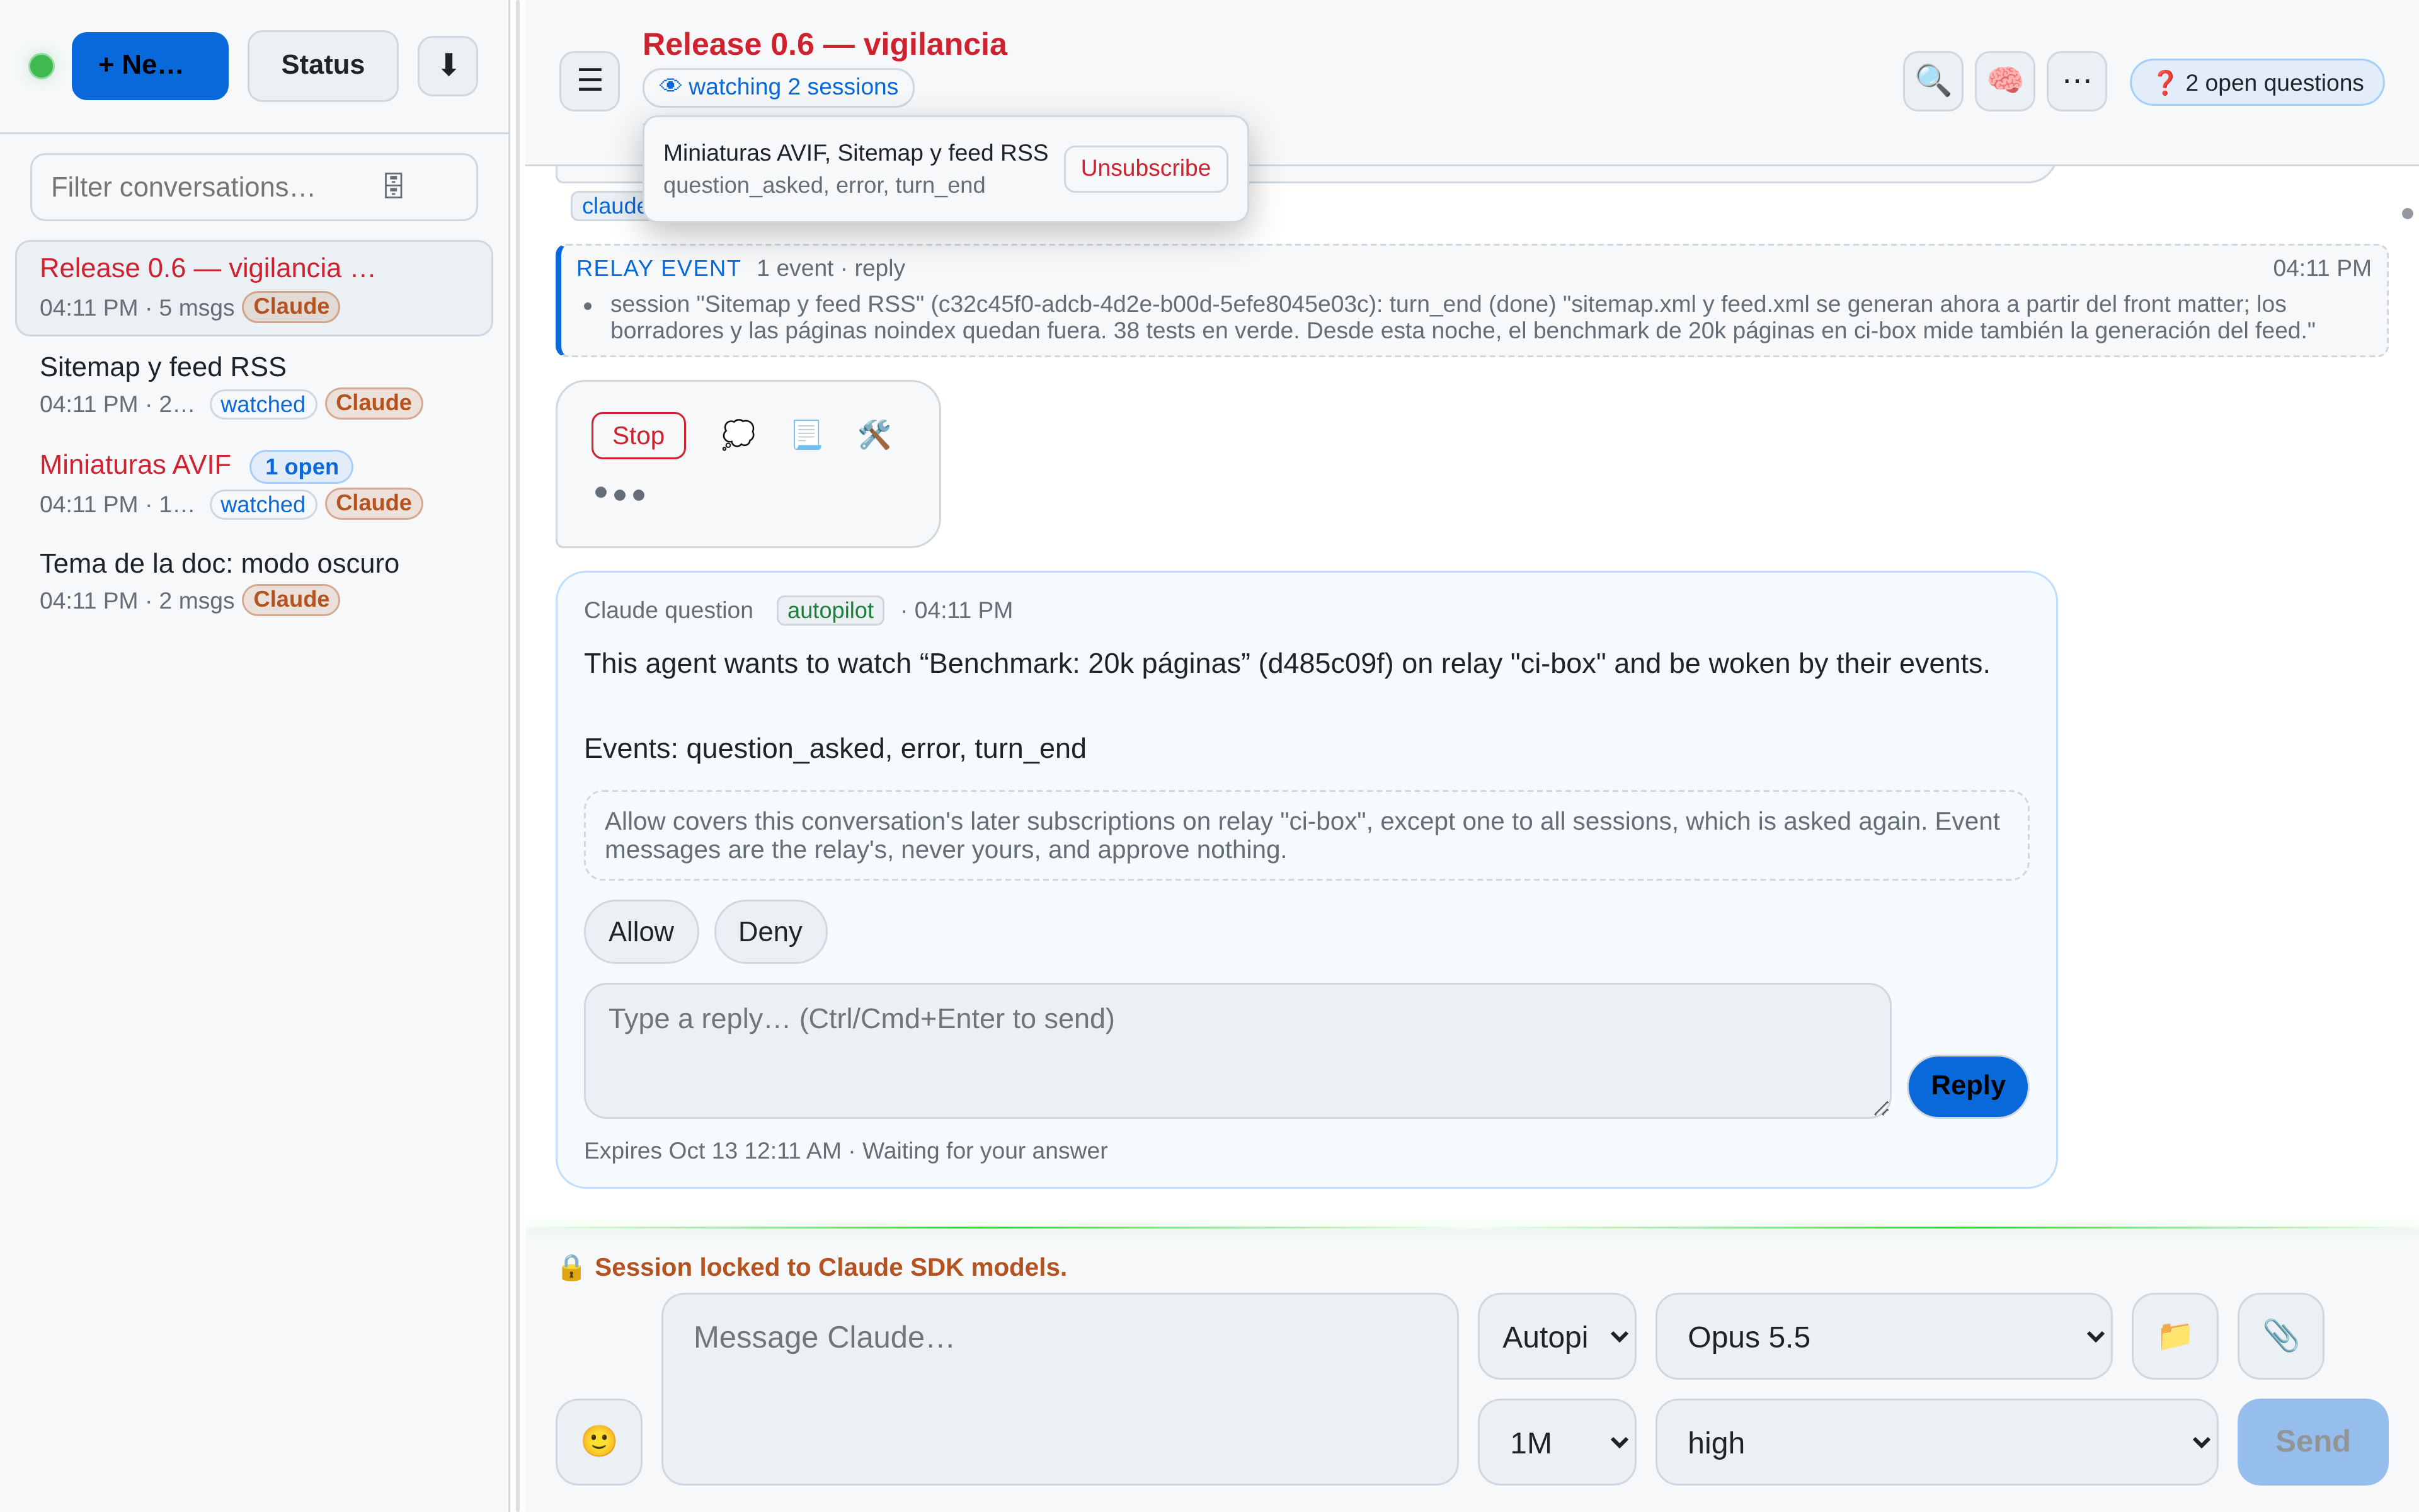2419x1512 pixels.
Task: Open Miniaturas AVIF conversation
Action: click(254, 484)
